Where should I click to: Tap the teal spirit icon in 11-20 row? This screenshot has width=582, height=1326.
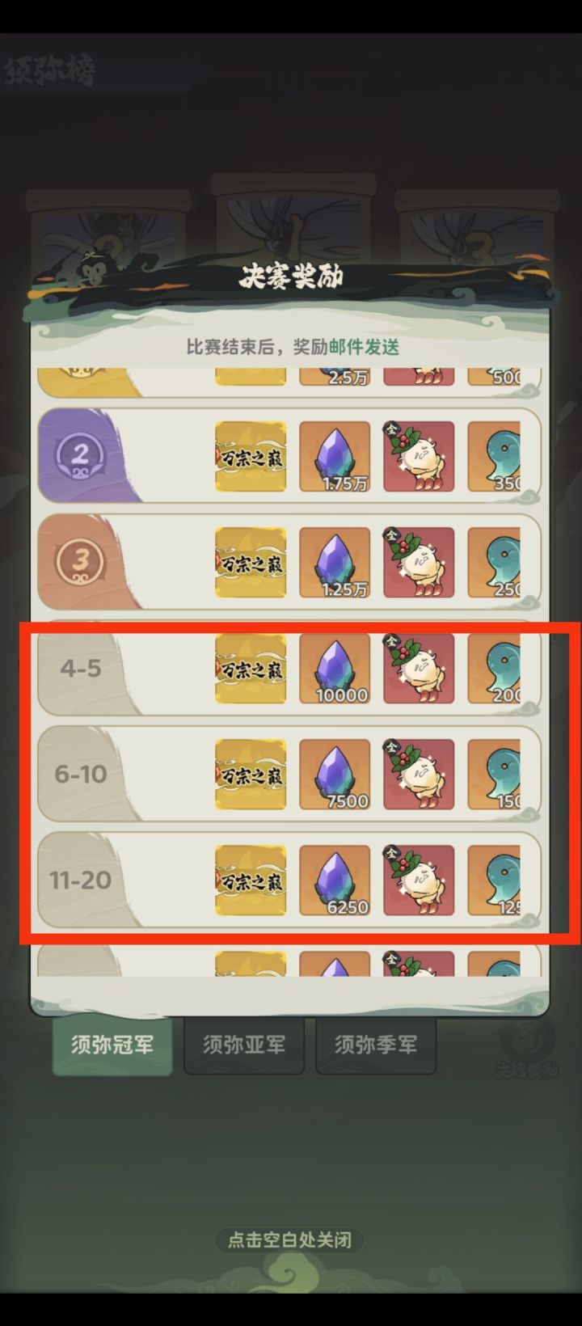(494, 880)
